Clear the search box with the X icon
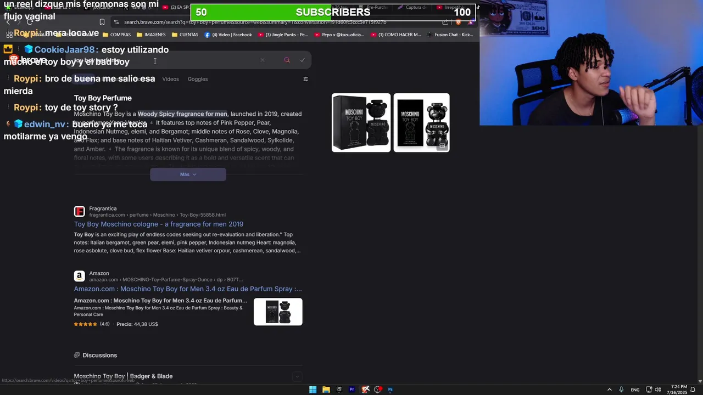This screenshot has width=703, height=395. pyautogui.click(x=263, y=60)
